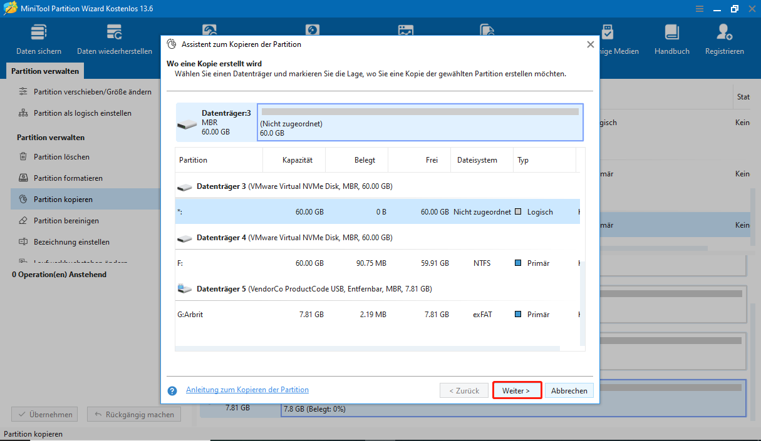Select the F: NTFS partition row
761x441 pixels.
pyautogui.click(x=378, y=263)
